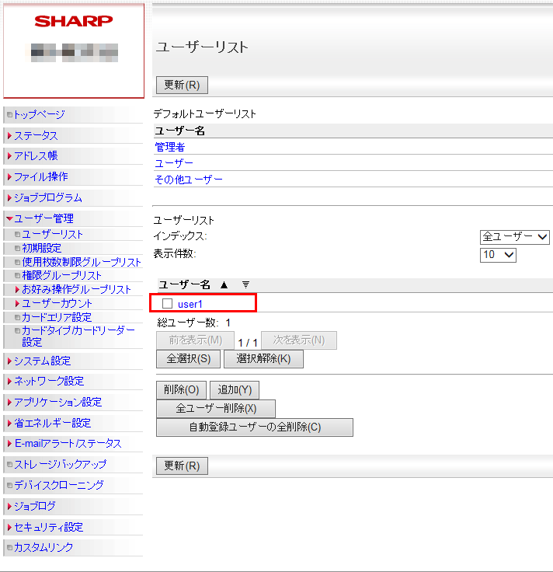Open ストレージバックアップ page
This screenshot has height=572, width=553.
click(x=60, y=464)
